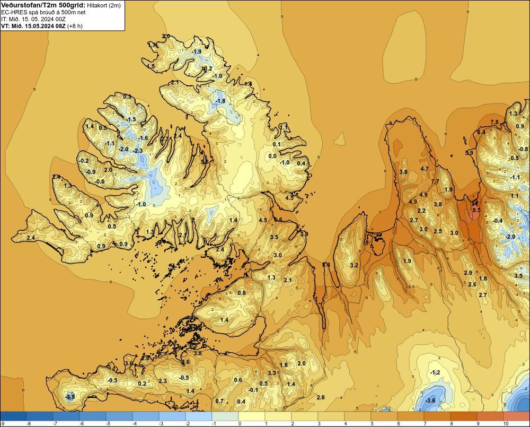Click the 2.6 temperature value

click(472, 284)
